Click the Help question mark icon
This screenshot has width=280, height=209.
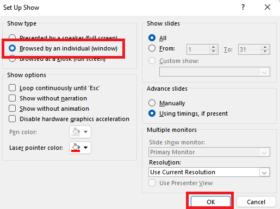point(243,7)
